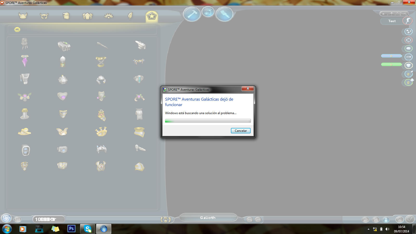Click the blue stat bar reading 0
The height and width of the screenshot is (234, 416).
point(391,56)
